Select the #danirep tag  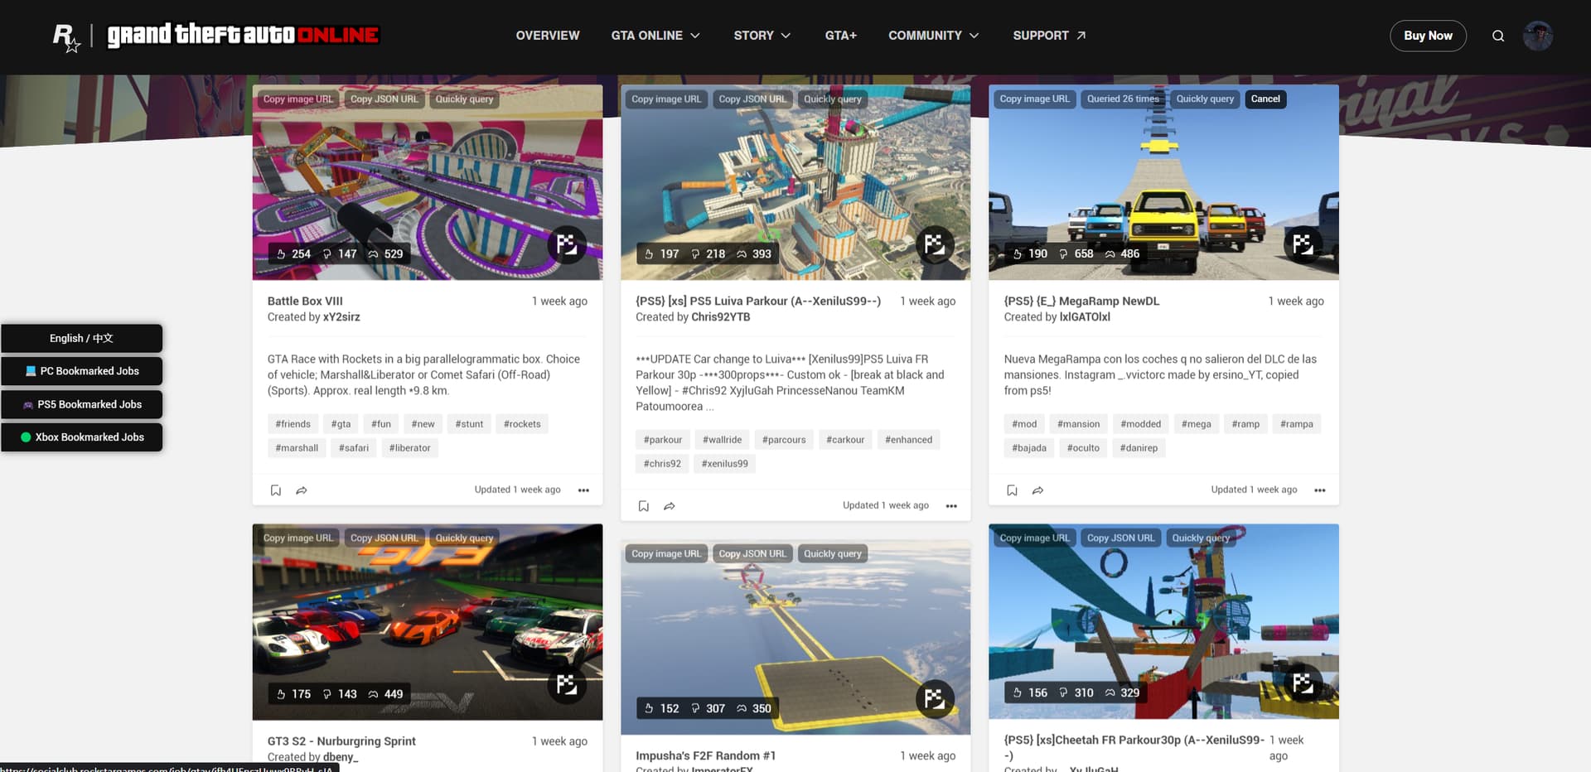pos(1139,448)
